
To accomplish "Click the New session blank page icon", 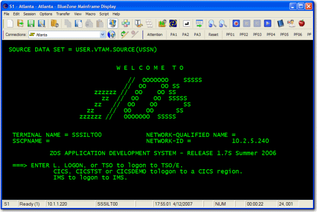I will tap(10, 24).
